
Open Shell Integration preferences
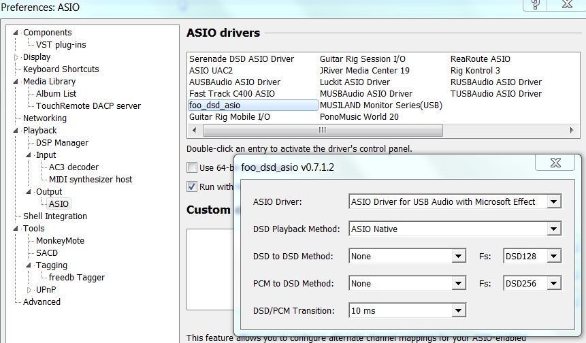coord(55,216)
